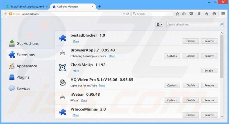This screenshot has height=124, width=229.
Task: Reload page using the refresh icon
Action: [128, 14]
